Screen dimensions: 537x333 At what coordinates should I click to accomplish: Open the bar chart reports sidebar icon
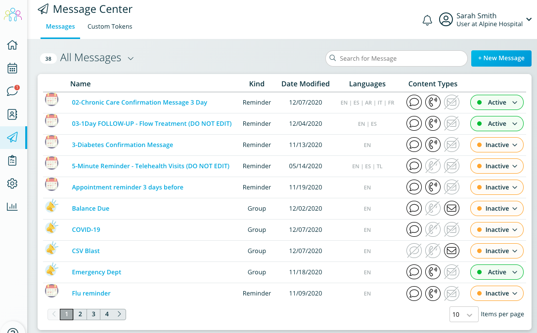(12, 206)
